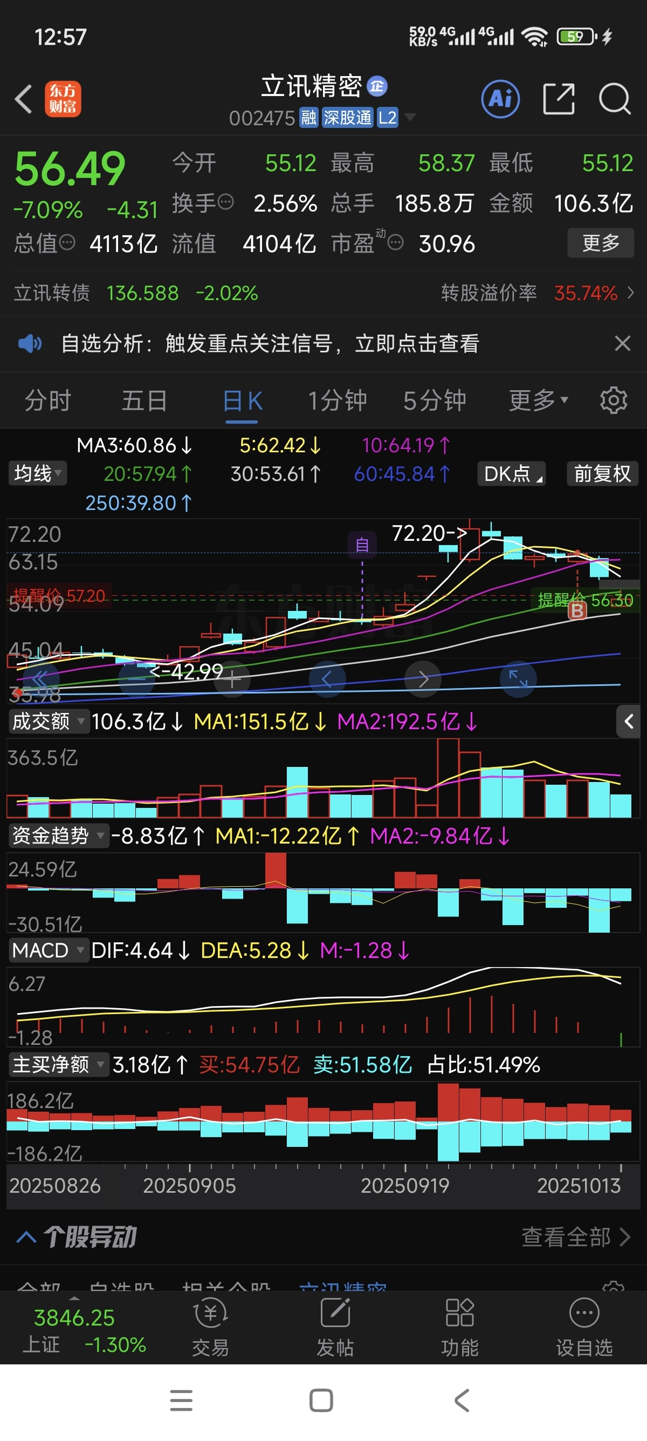Image resolution: width=647 pixels, height=1441 pixels.
Task: Tap the zoom-out minus chart button
Action: click(x=137, y=679)
